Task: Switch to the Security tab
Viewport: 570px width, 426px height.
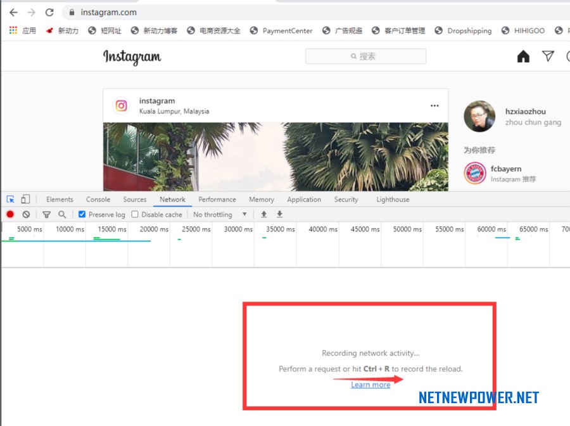Action: (346, 199)
